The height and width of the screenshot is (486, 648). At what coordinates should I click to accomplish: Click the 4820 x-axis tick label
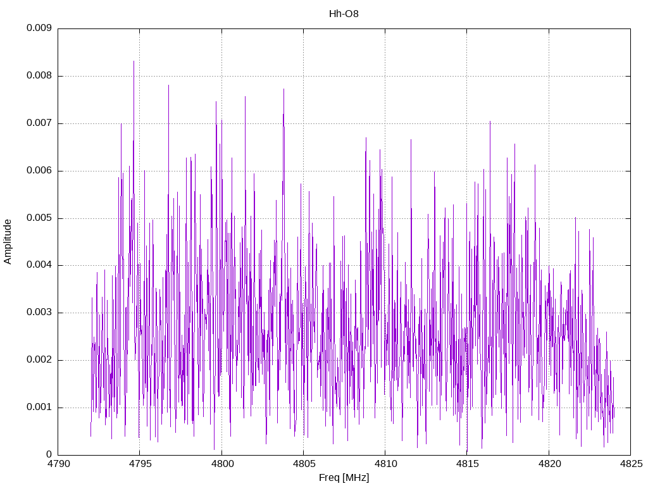point(549,464)
